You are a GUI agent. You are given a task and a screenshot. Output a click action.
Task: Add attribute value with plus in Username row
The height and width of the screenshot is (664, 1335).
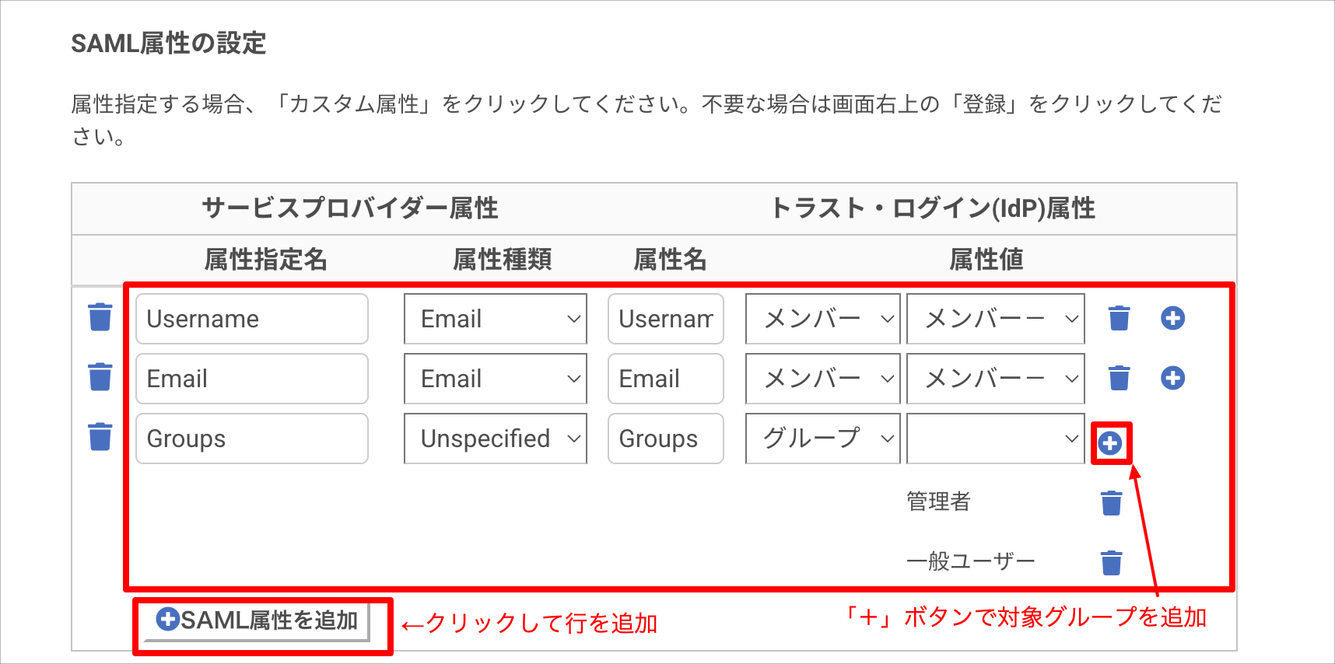[x=1172, y=318]
